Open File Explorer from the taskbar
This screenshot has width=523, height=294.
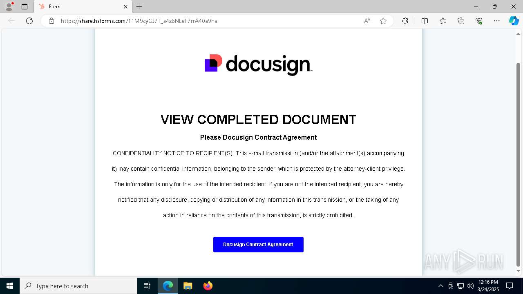pyautogui.click(x=188, y=286)
